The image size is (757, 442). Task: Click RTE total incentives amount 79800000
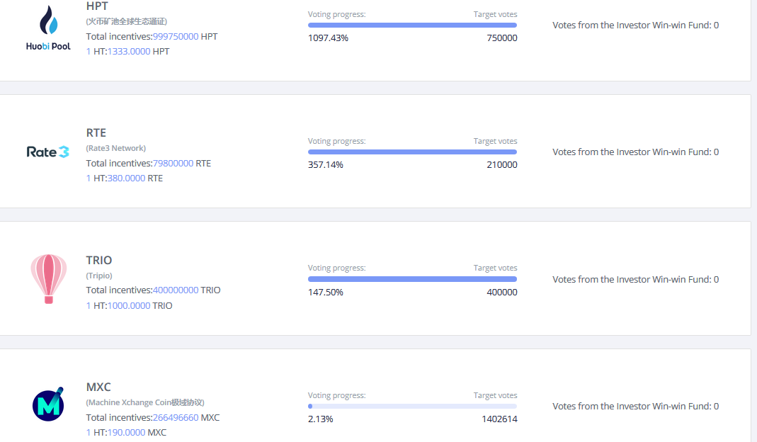(x=173, y=164)
